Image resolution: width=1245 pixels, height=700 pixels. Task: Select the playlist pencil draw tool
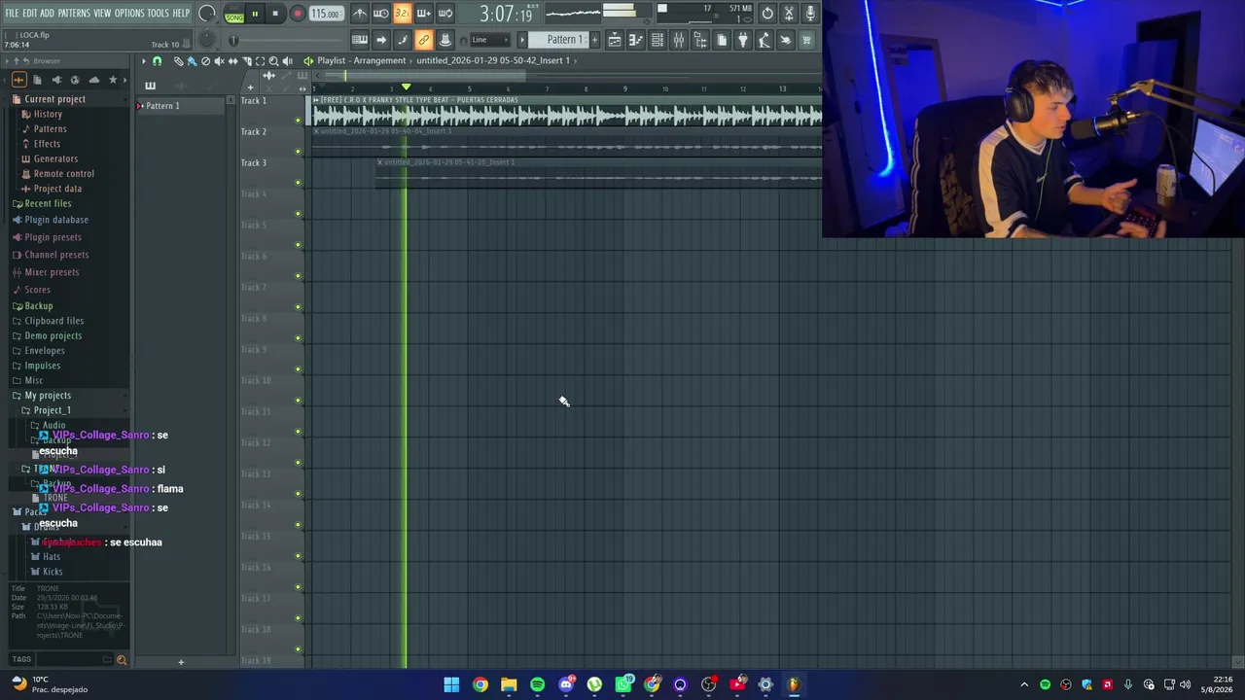tap(179, 60)
